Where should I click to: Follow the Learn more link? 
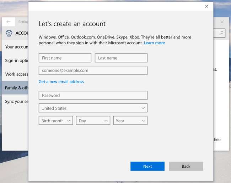[x=154, y=43]
